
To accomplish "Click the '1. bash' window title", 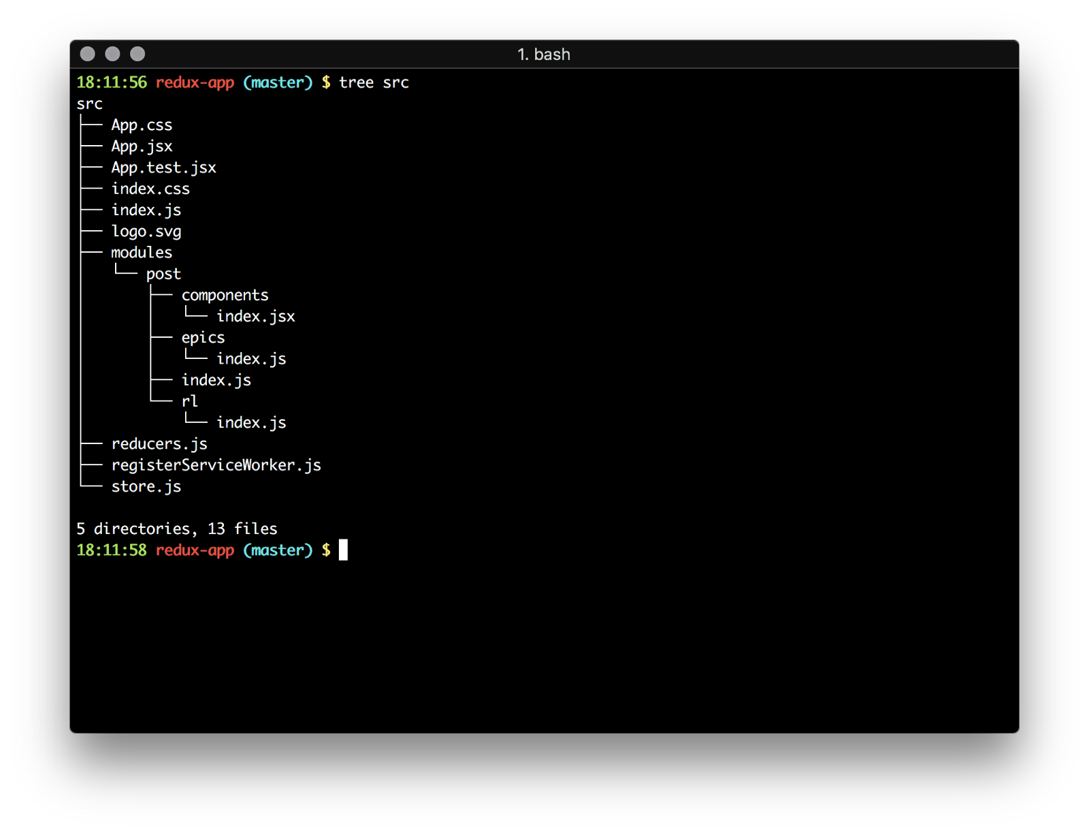I will [544, 54].
